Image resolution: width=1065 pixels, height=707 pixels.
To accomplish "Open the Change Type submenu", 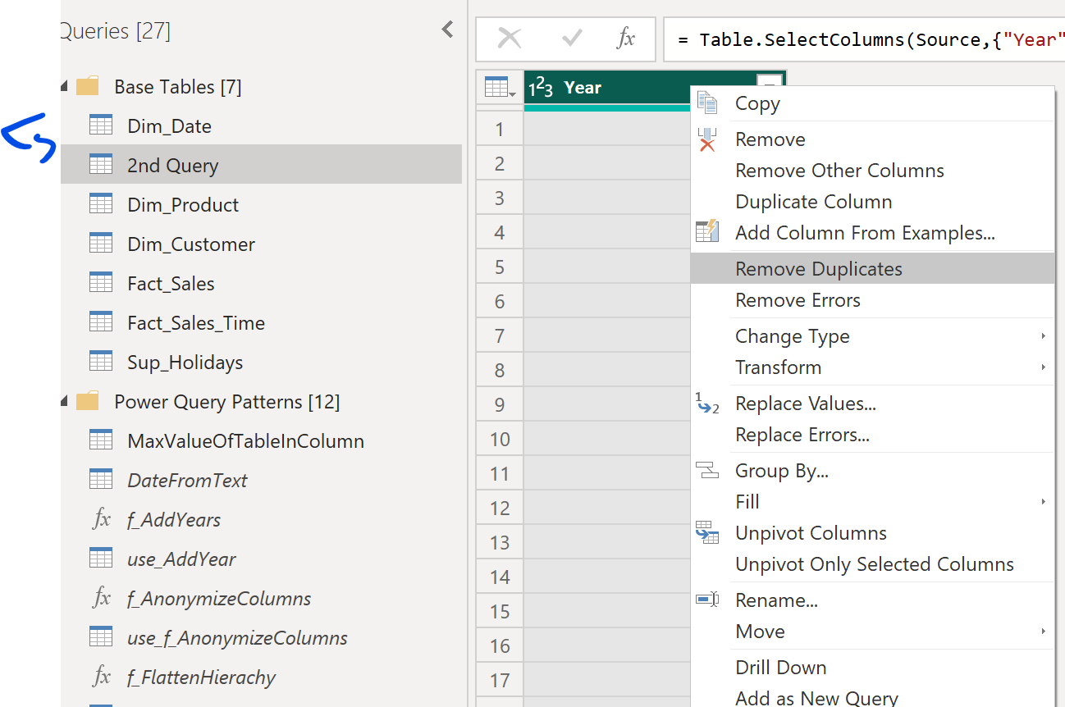I will pos(872,336).
